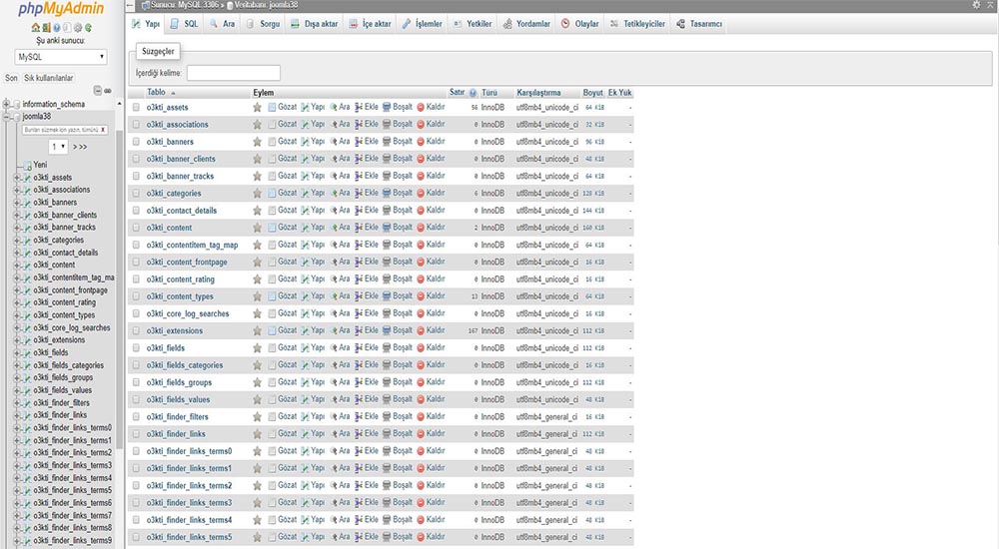Check the o3kti_assets row checkbox
The image size is (999, 549).
[x=137, y=107]
